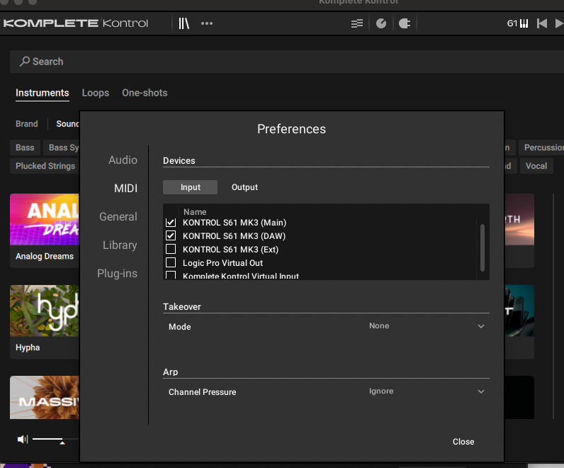Filter by Bass tag
The image size is (564, 468).
coord(25,147)
